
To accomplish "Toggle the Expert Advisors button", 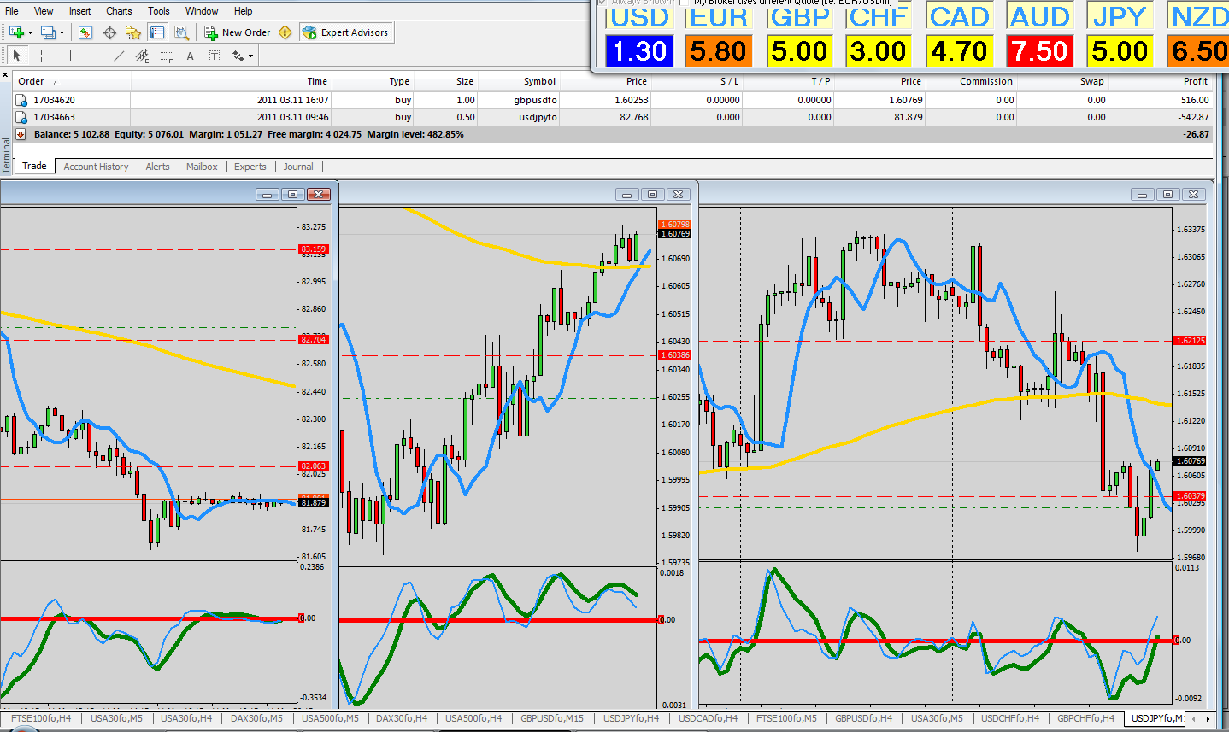I will 346,32.
